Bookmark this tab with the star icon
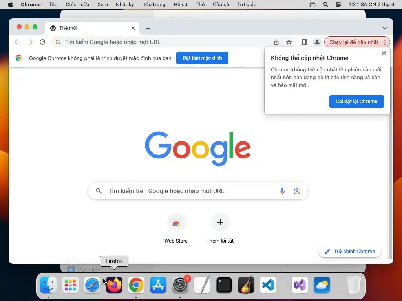 (289, 42)
